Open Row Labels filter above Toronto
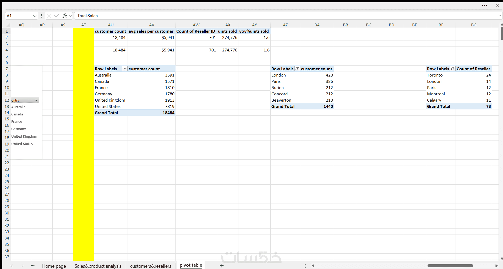 (453, 69)
